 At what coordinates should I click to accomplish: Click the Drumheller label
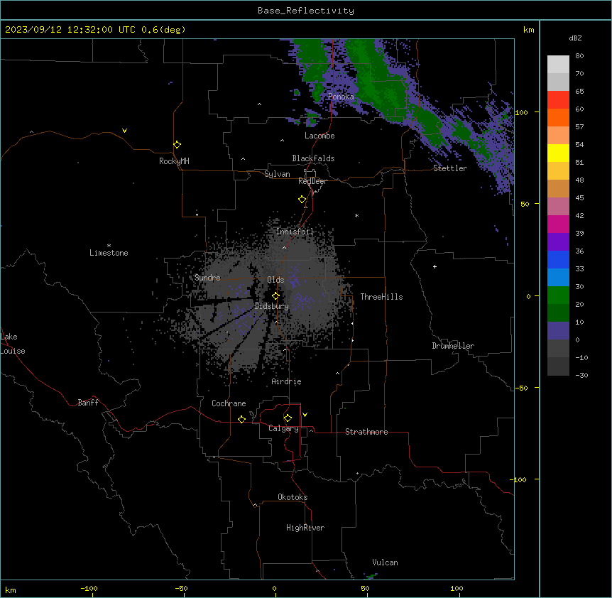click(x=453, y=346)
